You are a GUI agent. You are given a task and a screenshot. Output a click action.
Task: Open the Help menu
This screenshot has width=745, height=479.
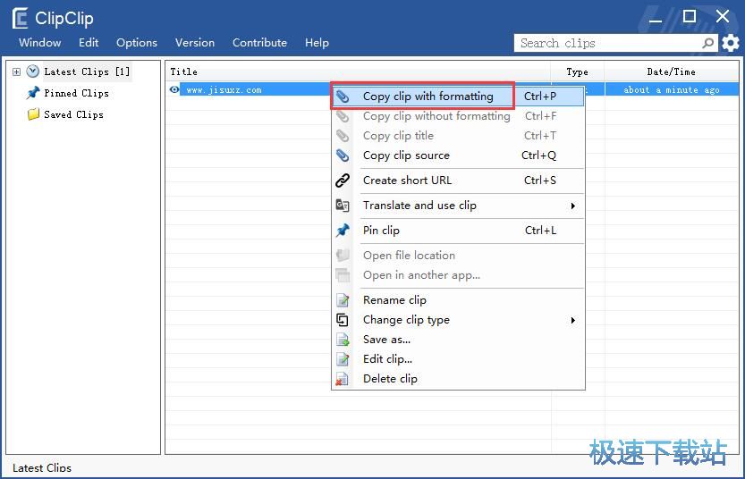coord(317,43)
